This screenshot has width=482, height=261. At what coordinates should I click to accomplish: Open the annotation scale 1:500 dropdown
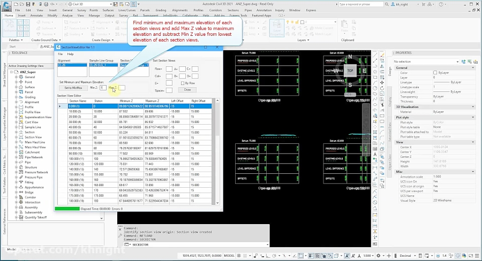(x=368, y=256)
